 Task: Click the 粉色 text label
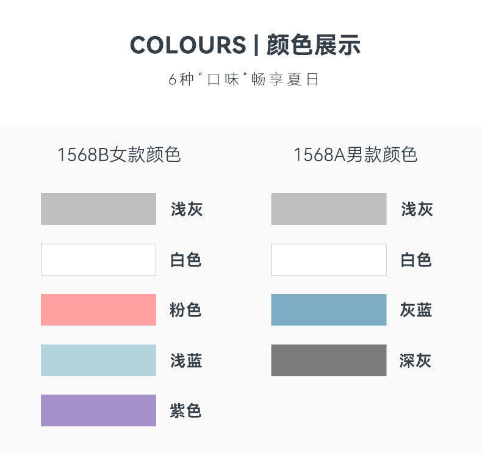pos(185,310)
